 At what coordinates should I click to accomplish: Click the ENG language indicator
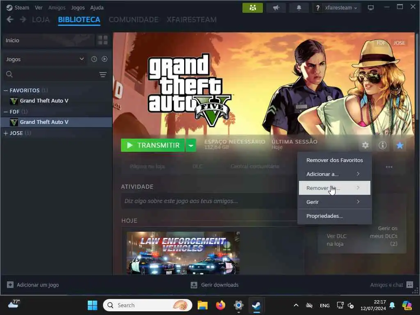pyautogui.click(x=325, y=306)
